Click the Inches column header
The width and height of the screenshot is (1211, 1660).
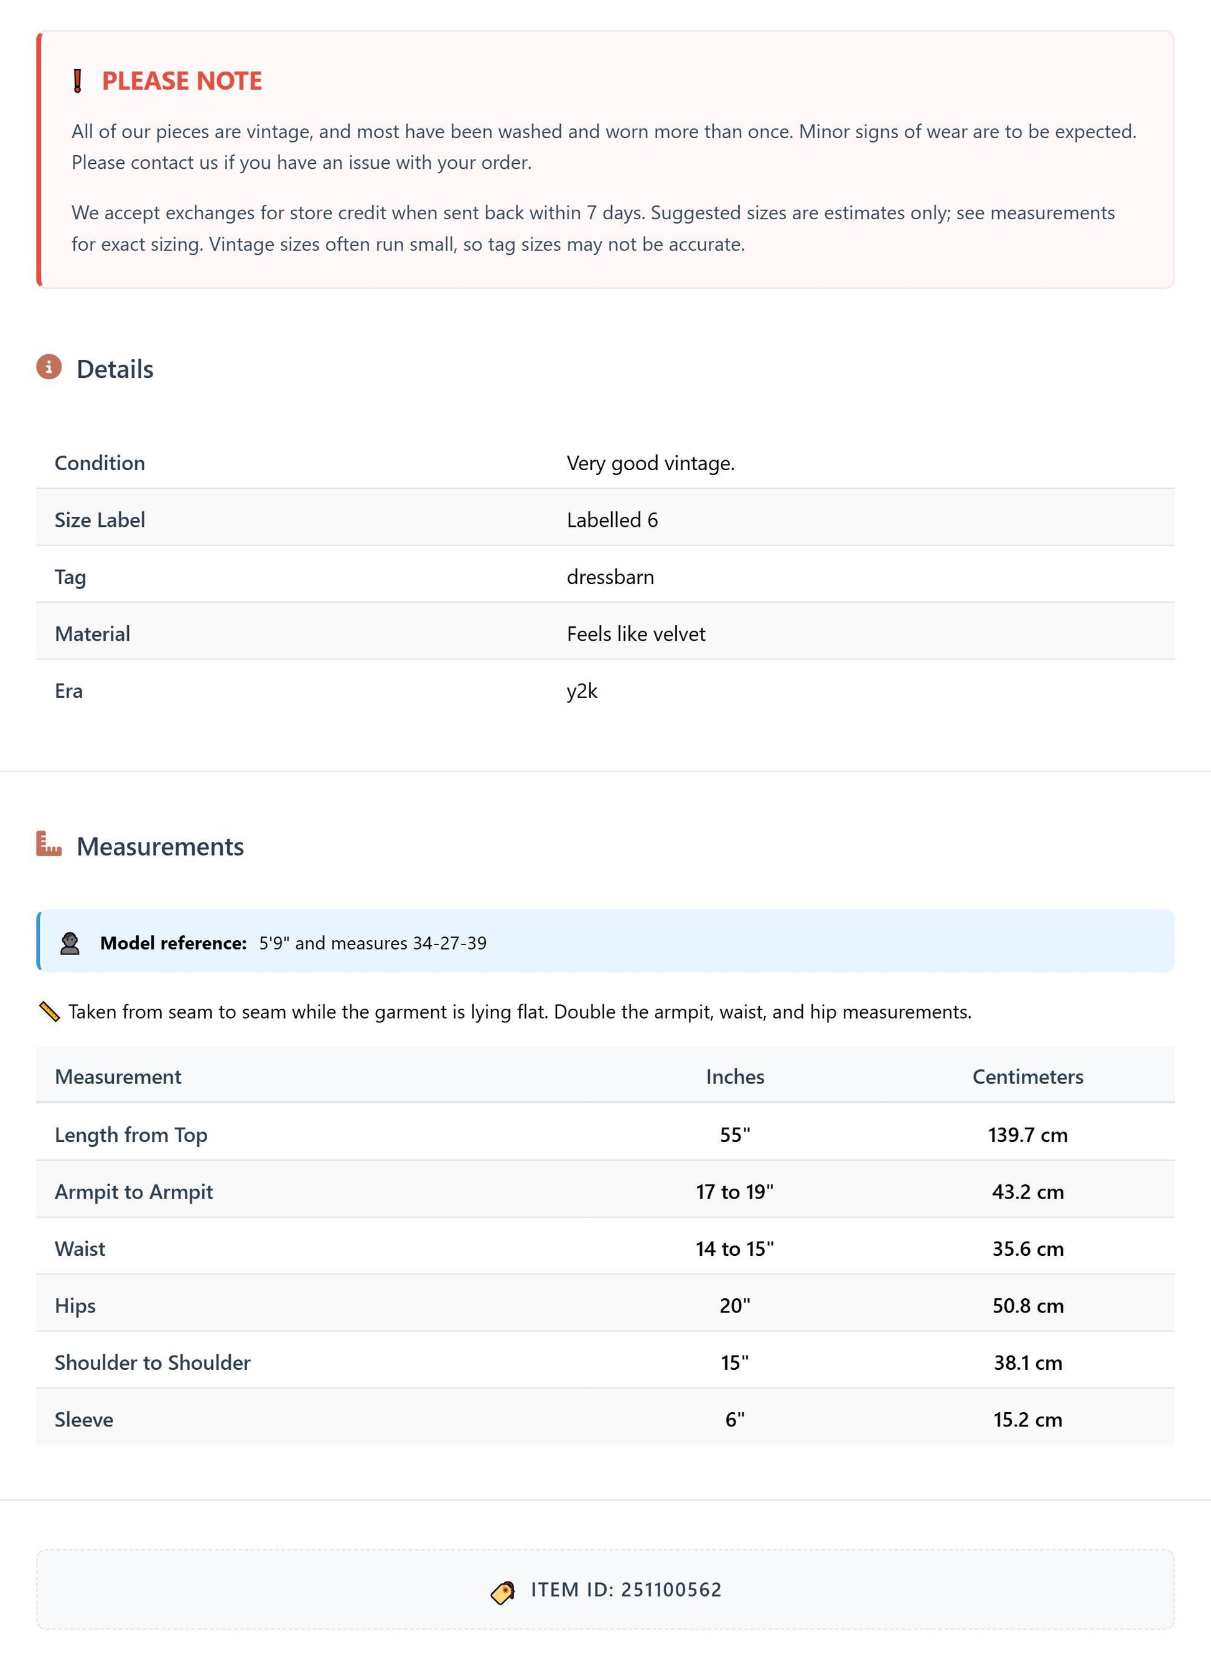[x=736, y=1076]
